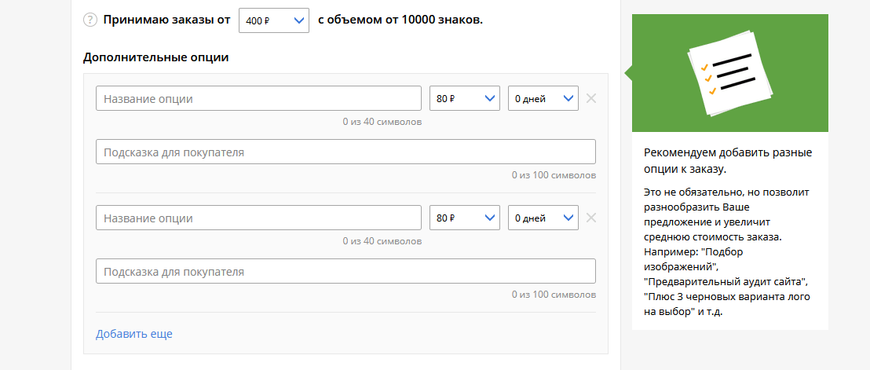Click the first "Название опции" field

pos(258,99)
